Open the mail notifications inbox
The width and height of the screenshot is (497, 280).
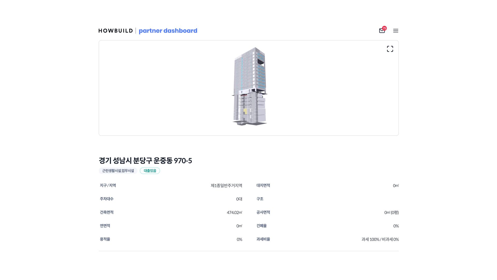[382, 31]
